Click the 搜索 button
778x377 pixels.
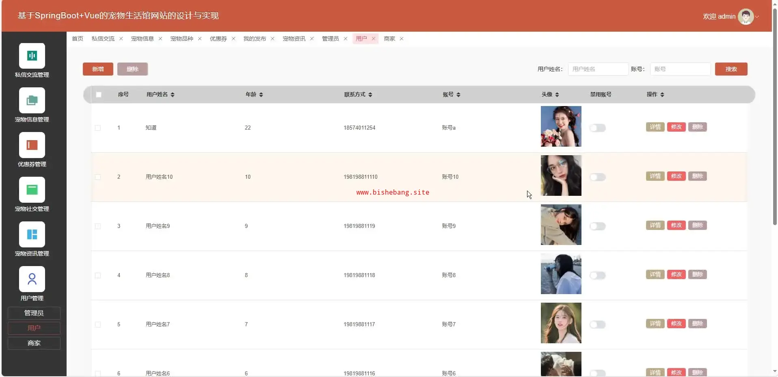pyautogui.click(x=731, y=69)
